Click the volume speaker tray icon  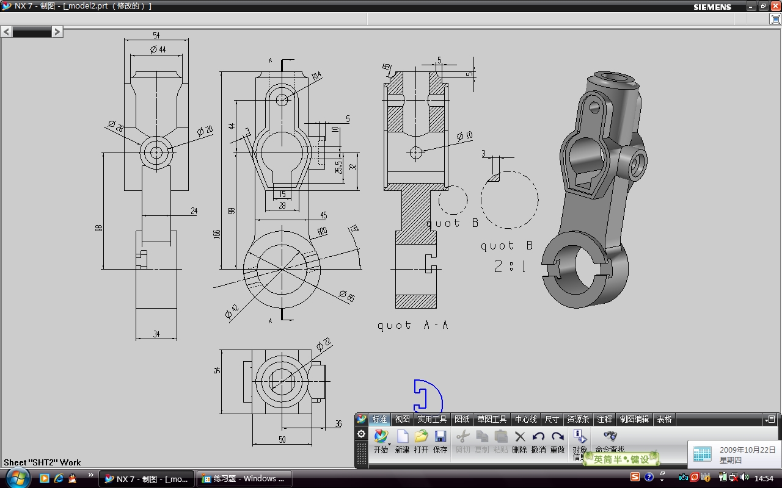(744, 478)
